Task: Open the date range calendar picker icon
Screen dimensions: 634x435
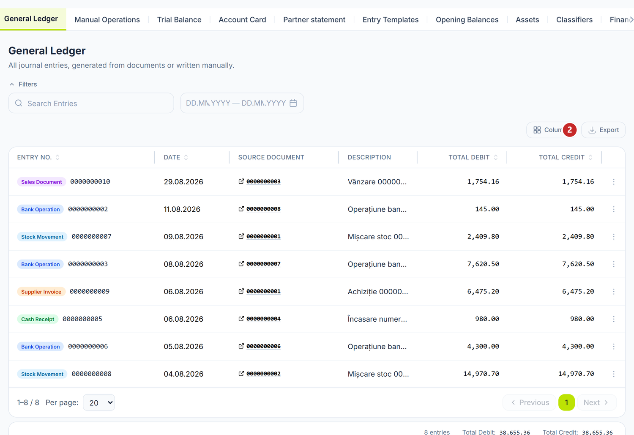Action: 293,103
